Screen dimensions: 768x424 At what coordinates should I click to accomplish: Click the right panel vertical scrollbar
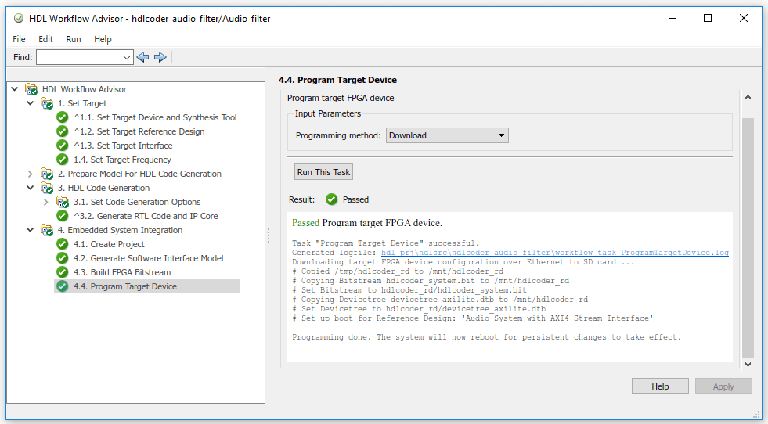tap(748, 235)
